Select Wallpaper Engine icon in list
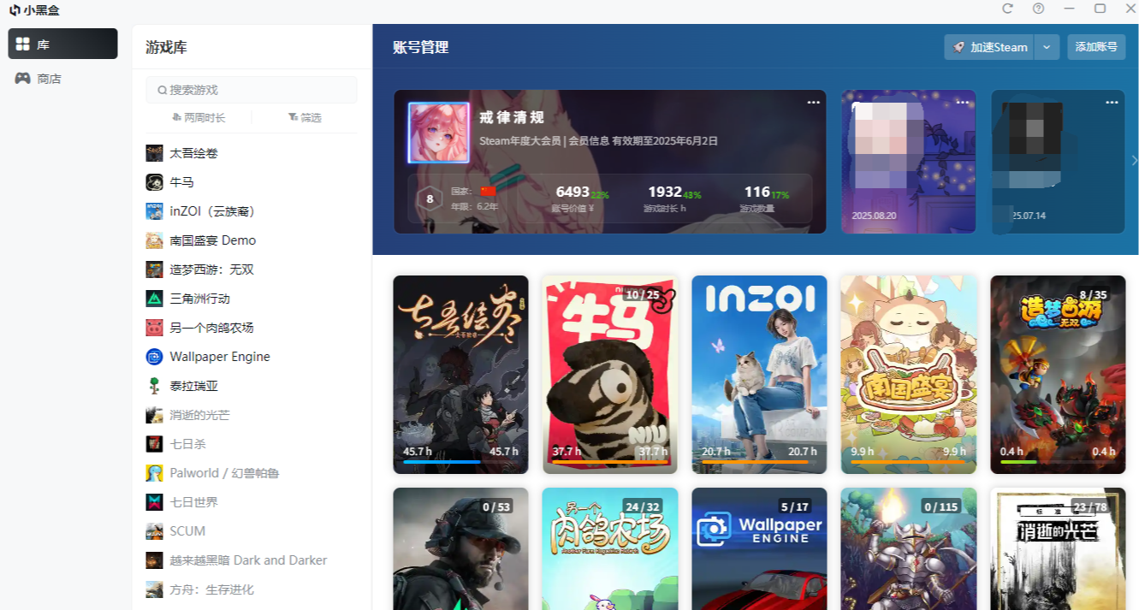Screen dimensions: 1139x610 [x=154, y=357]
